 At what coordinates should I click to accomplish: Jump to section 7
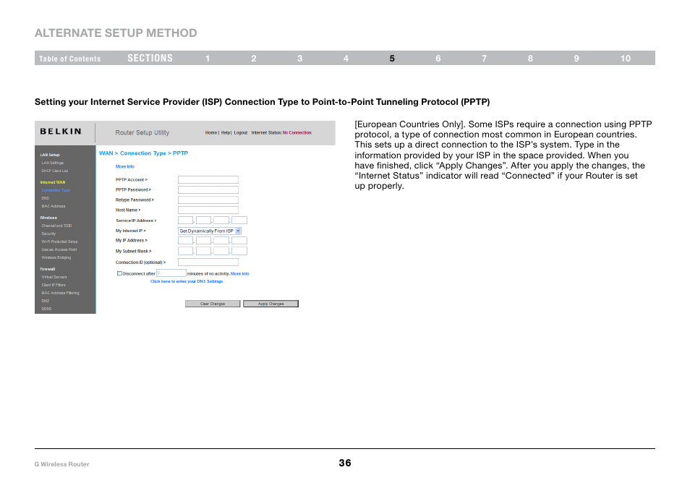[484, 59]
